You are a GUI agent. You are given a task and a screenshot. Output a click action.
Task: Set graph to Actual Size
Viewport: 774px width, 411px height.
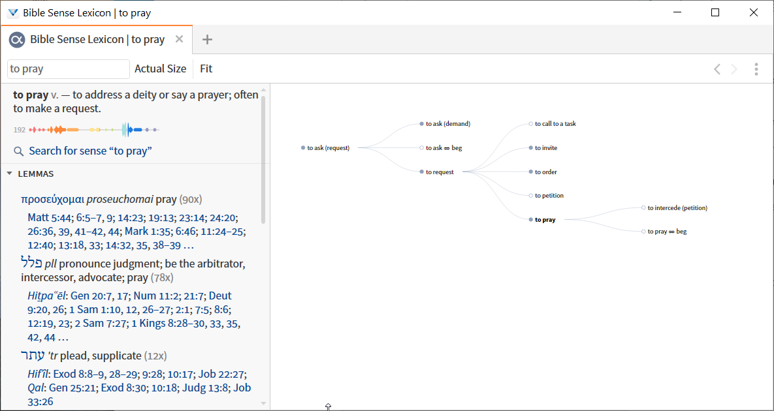coord(161,69)
